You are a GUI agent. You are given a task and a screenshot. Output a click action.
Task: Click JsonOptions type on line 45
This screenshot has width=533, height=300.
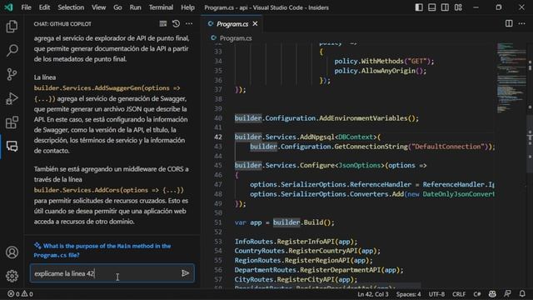click(x=360, y=165)
